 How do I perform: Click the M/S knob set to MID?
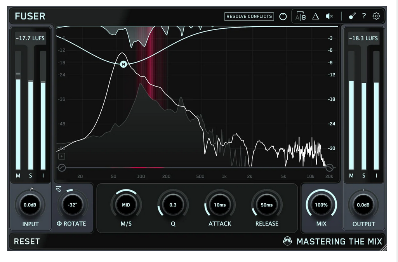(126, 205)
